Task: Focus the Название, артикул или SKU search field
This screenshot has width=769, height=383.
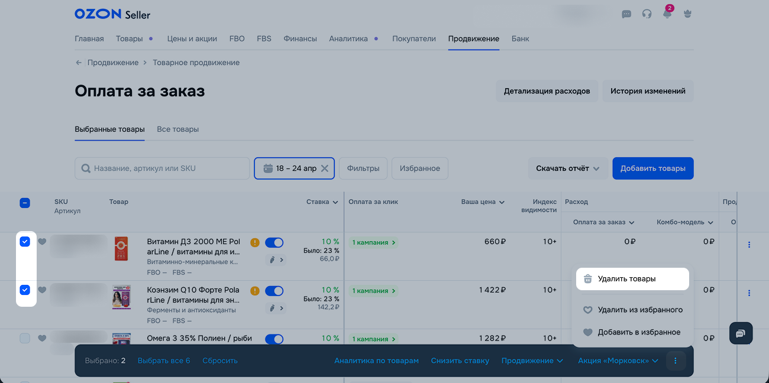Action: pyautogui.click(x=162, y=168)
